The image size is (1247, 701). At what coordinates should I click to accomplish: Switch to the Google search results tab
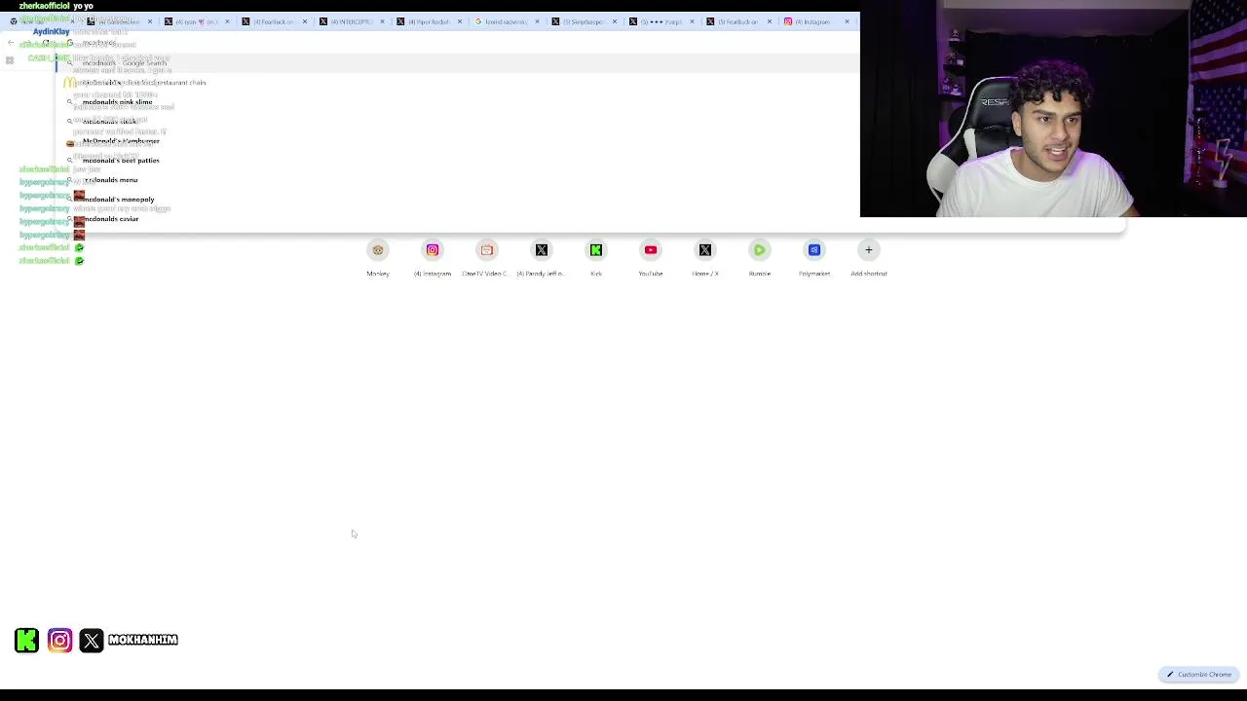pyautogui.click(x=505, y=21)
